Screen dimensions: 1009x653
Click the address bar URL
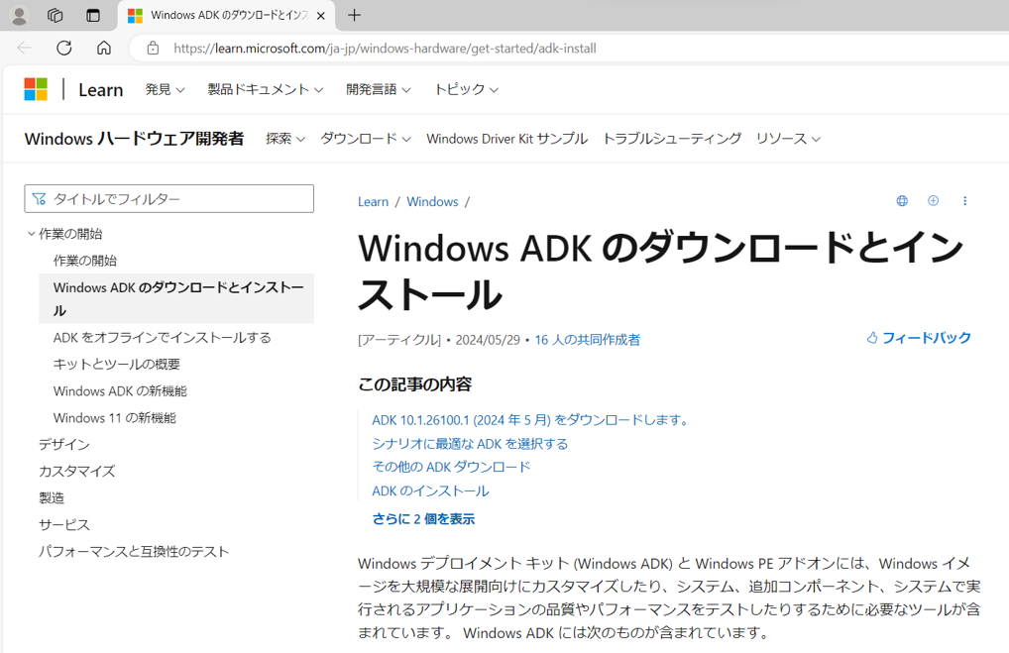(385, 49)
